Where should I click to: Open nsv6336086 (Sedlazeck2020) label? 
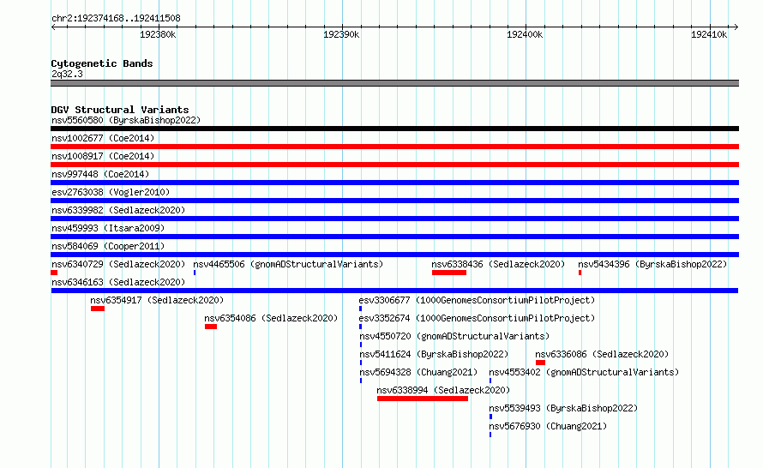point(602,354)
